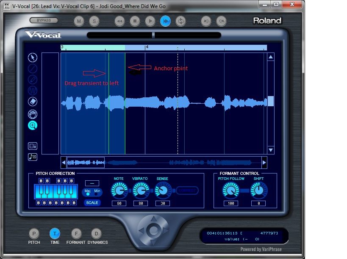
Task: Switch to the PITCH edit mode
Action: 34,233
